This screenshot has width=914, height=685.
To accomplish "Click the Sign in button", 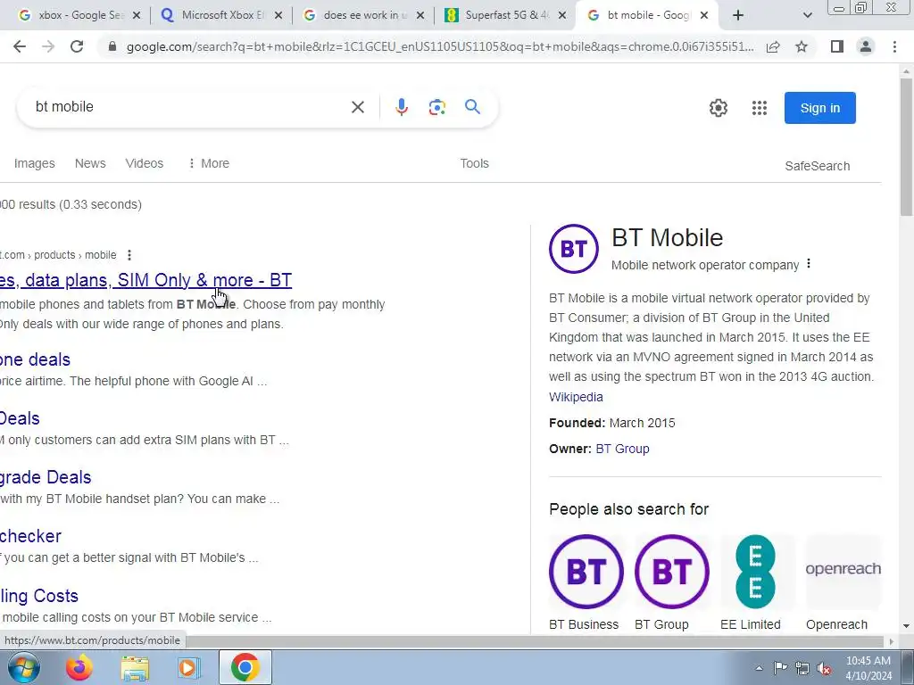I will click(x=819, y=108).
